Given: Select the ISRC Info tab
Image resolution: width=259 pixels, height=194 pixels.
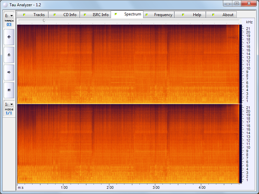Looking at the screenshot, I should 95,15.
